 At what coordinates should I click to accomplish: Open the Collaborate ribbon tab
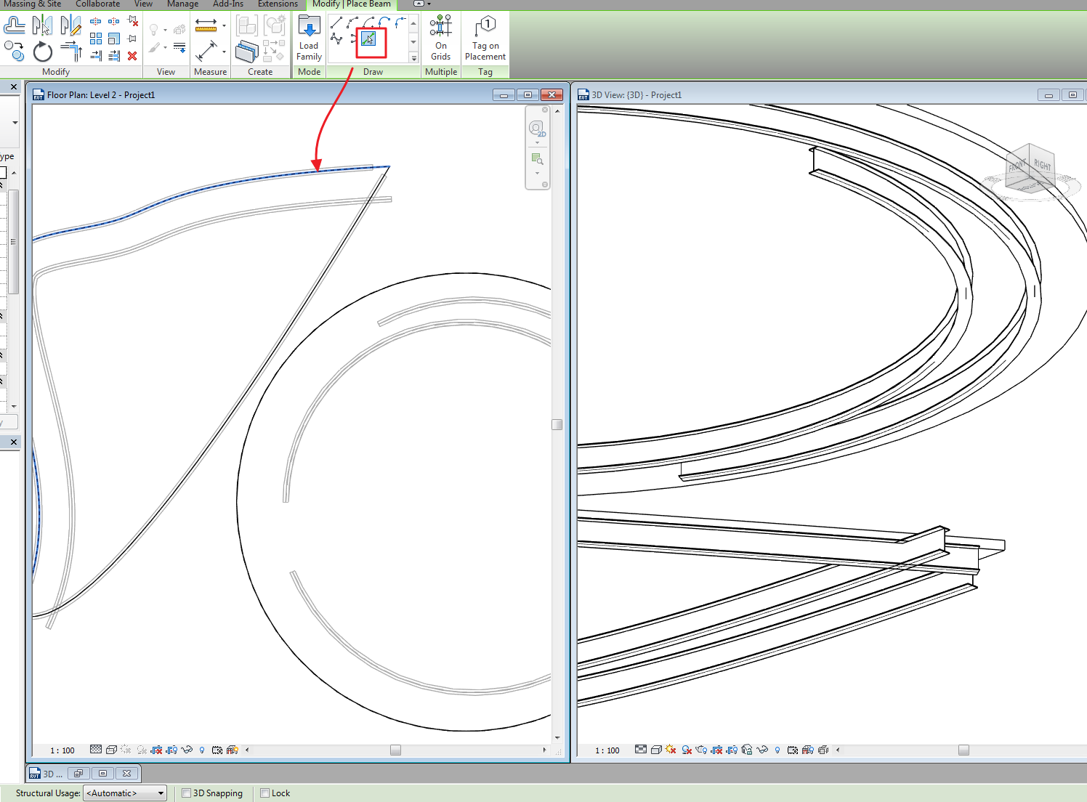tap(97, 4)
